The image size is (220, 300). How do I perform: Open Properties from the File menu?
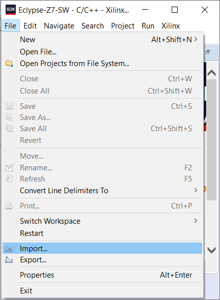[102, 275]
